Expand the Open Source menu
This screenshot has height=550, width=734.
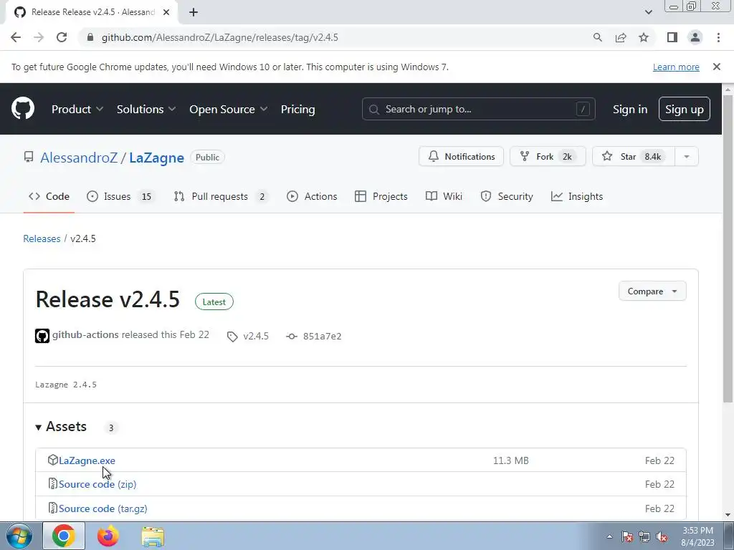tap(229, 109)
